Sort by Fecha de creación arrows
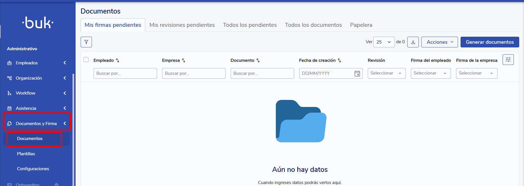The width and height of the screenshot is (524, 186). point(339,60)
